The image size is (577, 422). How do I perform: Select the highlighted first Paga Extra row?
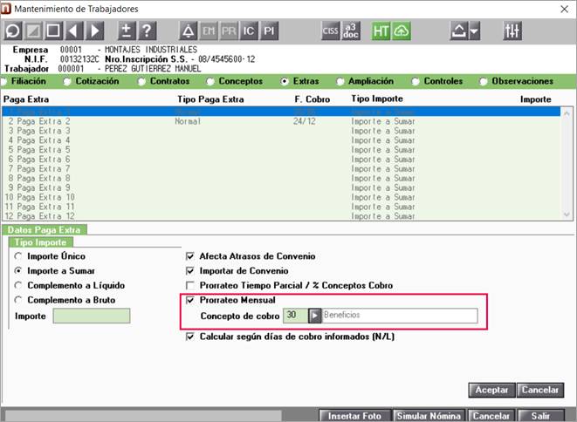pyautogui.click(x=281, y=112)
